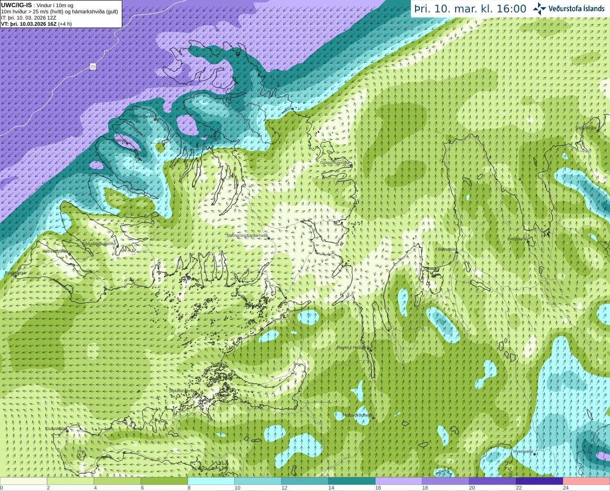Select the Flateyri station dot on the map
Viewport: 610px width, 491px height.
click(127, 143)
